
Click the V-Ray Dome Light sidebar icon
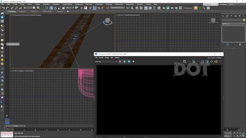[x=2, y=44]
